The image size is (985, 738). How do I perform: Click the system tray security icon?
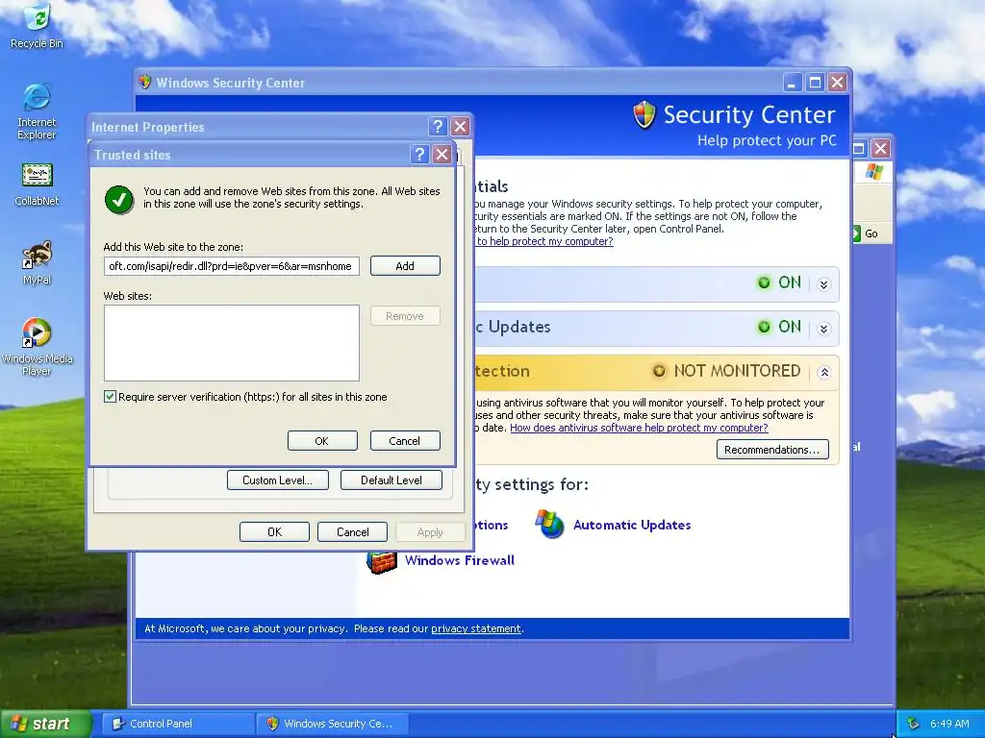914,724
